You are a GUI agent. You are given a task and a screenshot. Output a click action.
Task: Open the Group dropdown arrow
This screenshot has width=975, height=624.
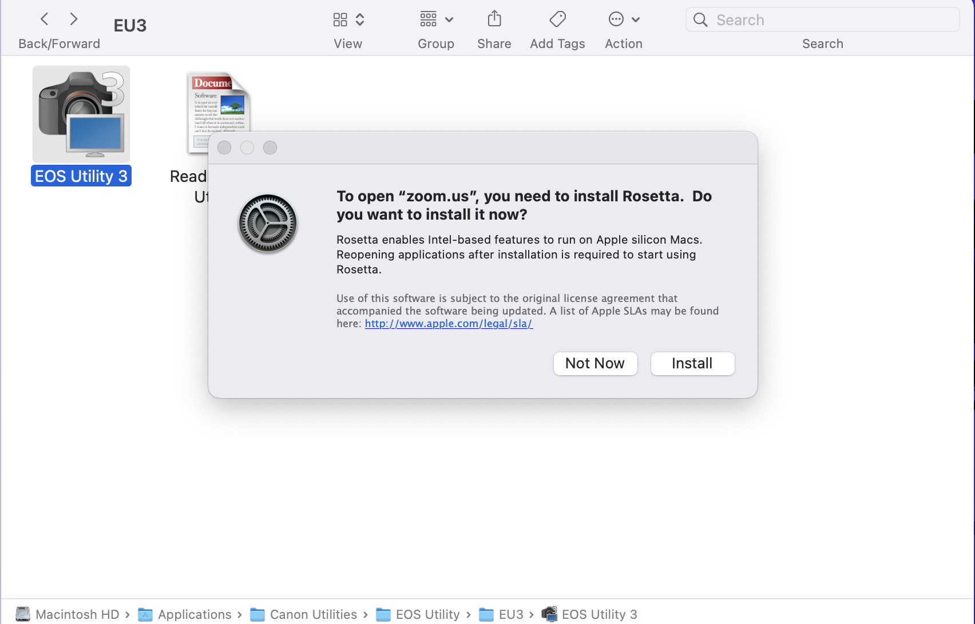point(449,19)
